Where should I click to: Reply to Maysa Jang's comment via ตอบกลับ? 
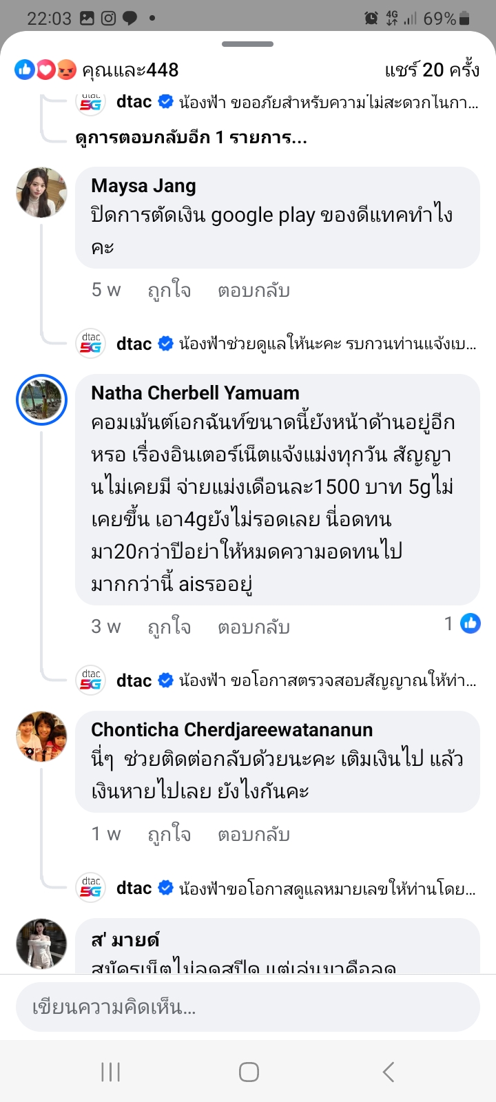(x=254, y=291)
